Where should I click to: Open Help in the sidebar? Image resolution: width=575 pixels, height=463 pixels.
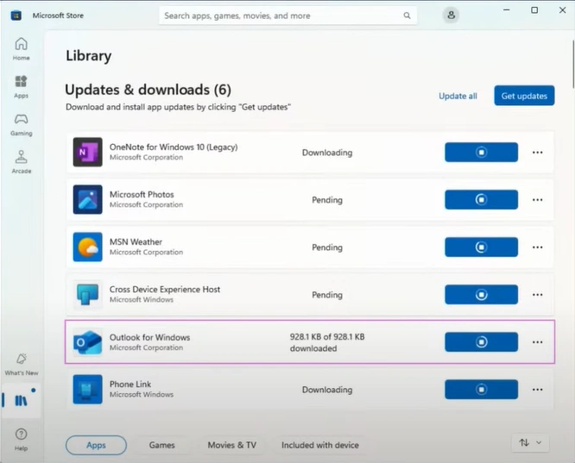[x=22, y=439]
